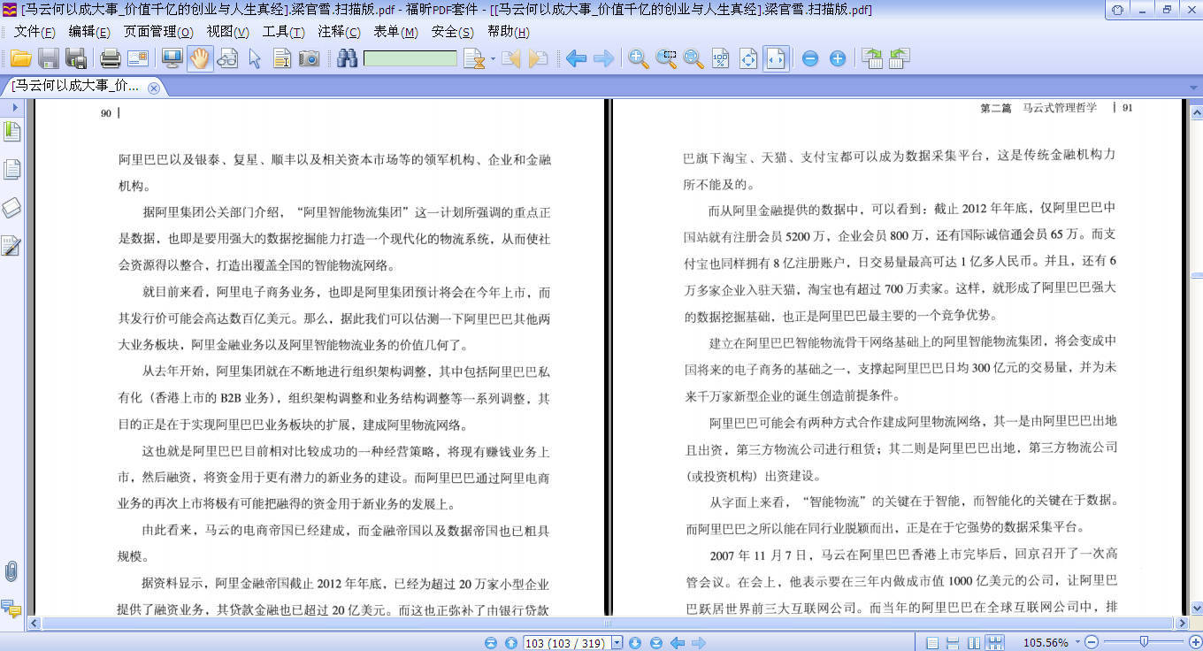The height and width of the screenshot is (651, 1203).
Task: Open the find options dropdown arrow
Action: coord(493,59)
